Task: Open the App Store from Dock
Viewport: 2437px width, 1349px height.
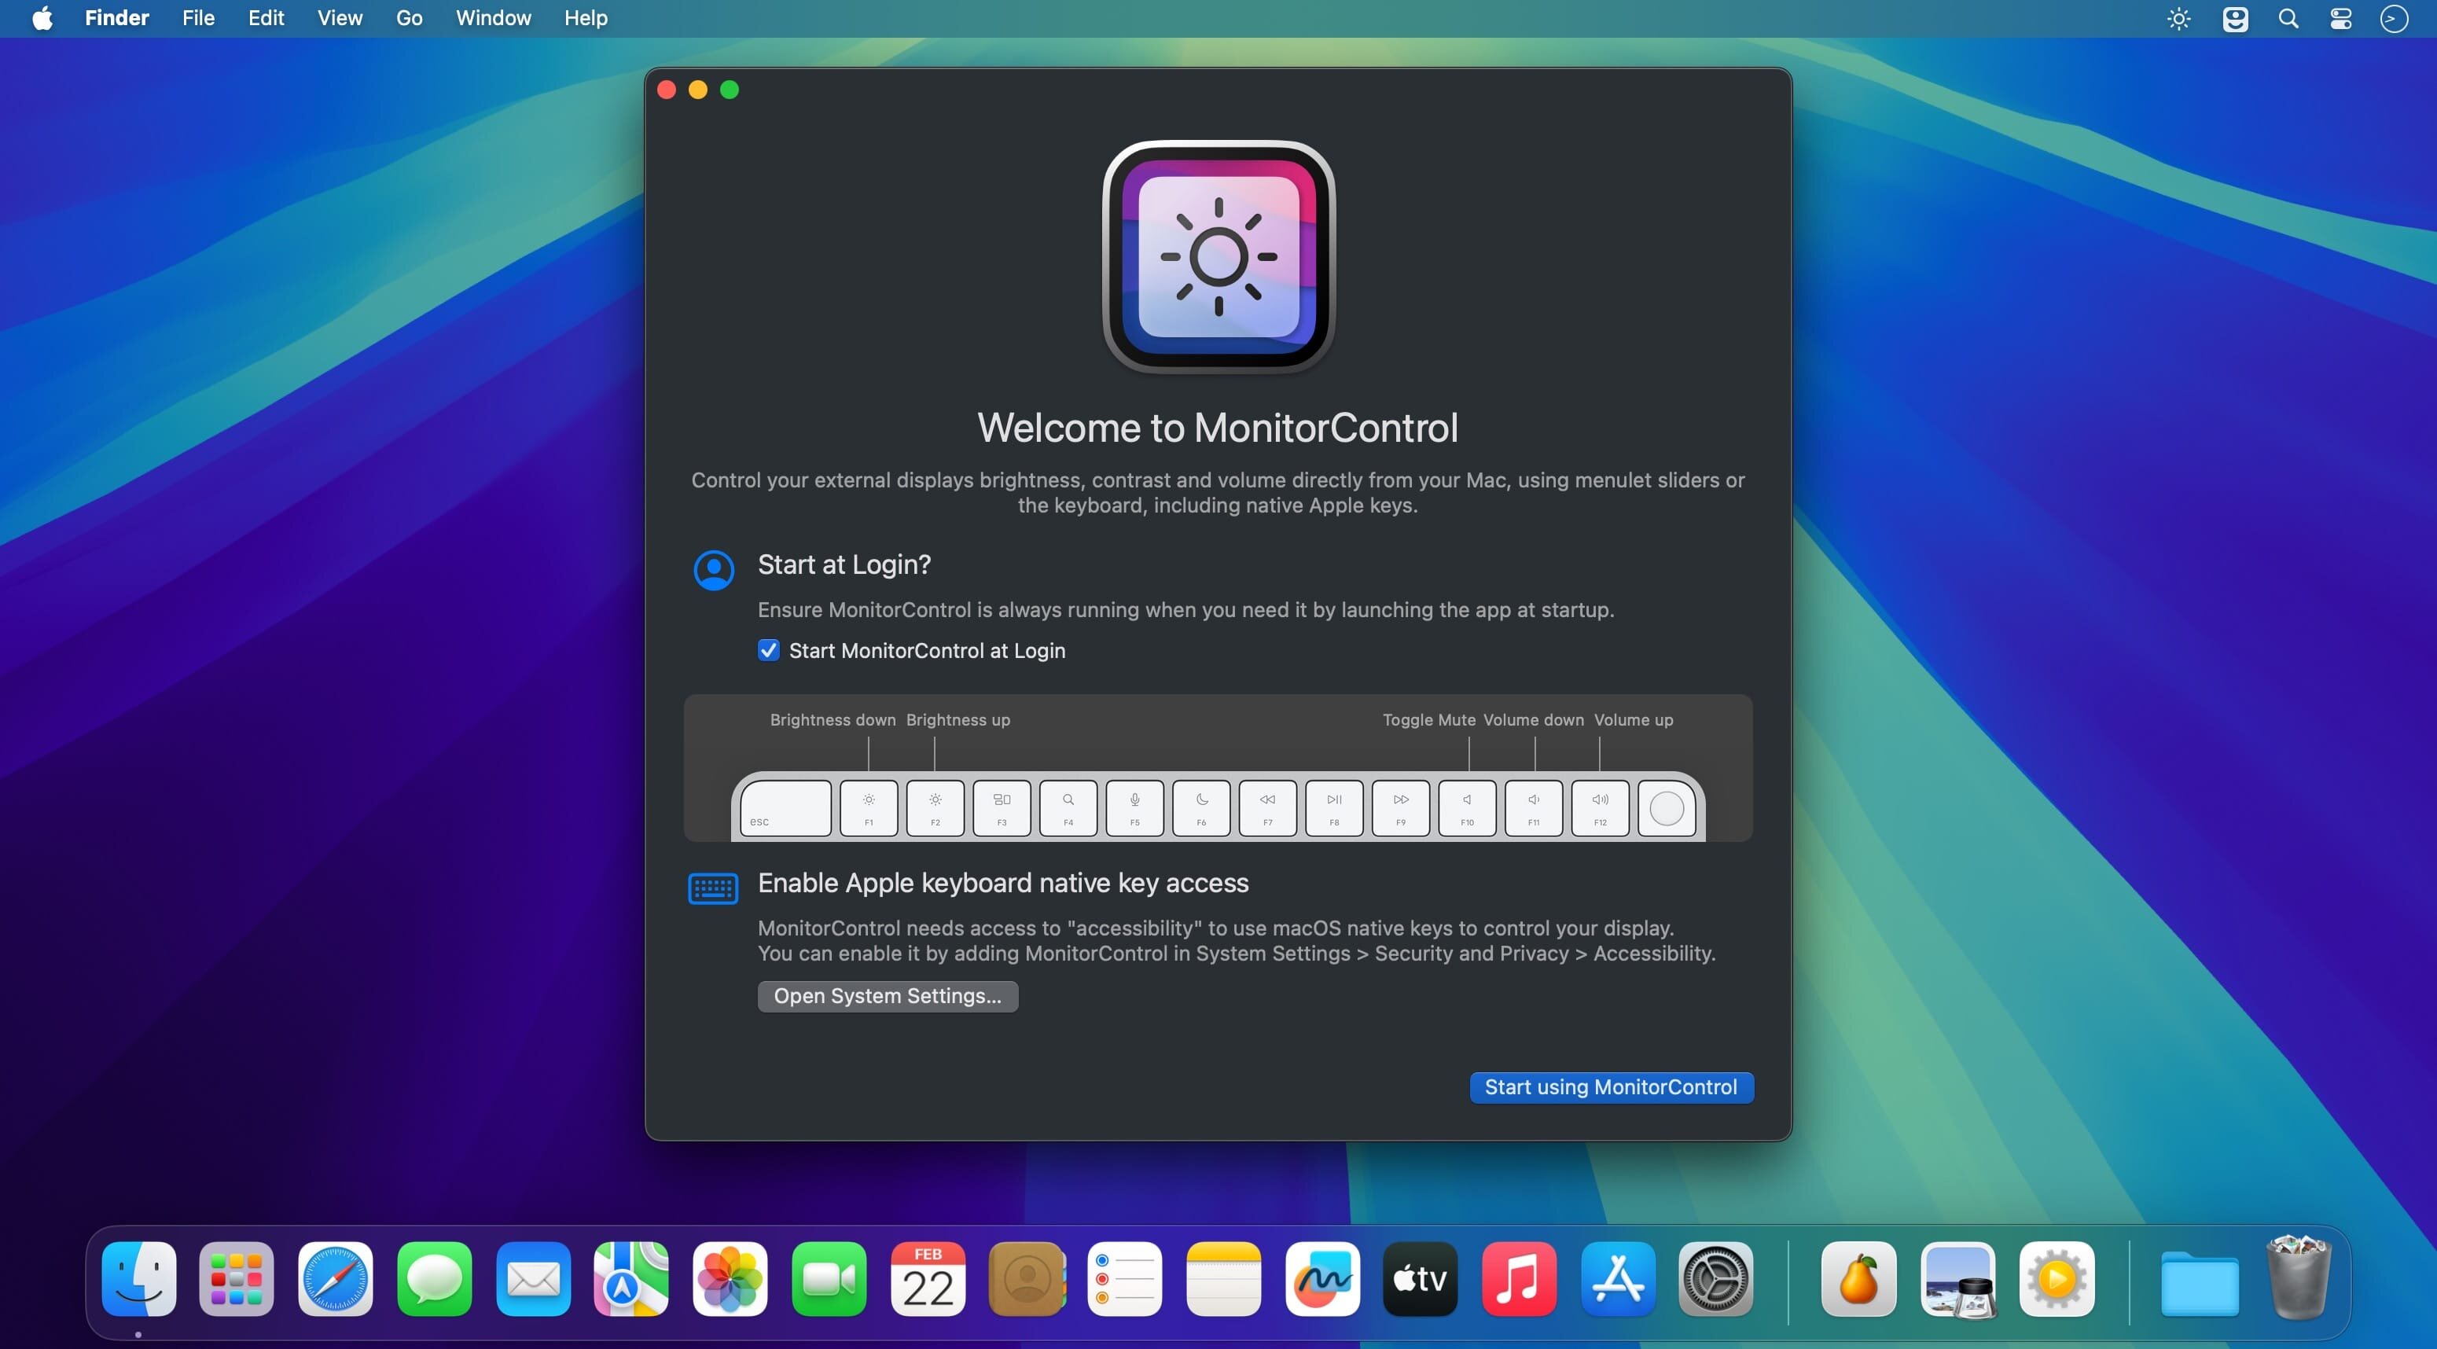Action: tap(1617, 1279)
